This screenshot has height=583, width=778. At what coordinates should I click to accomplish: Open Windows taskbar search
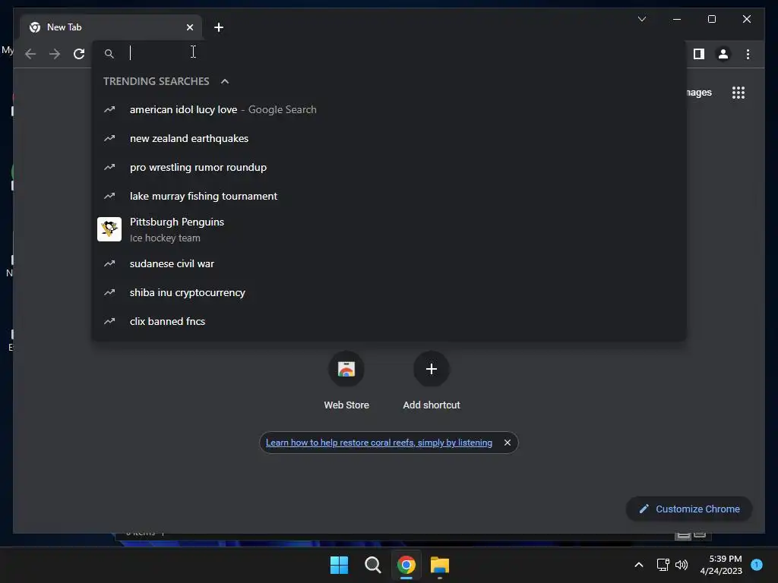(x=372, y=565)
